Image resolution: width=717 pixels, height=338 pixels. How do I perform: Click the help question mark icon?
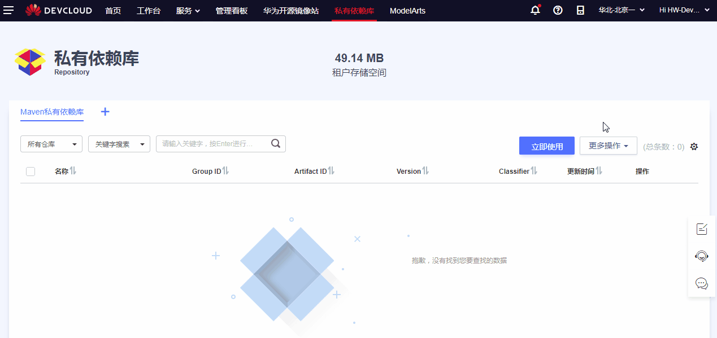pos(558,10)
